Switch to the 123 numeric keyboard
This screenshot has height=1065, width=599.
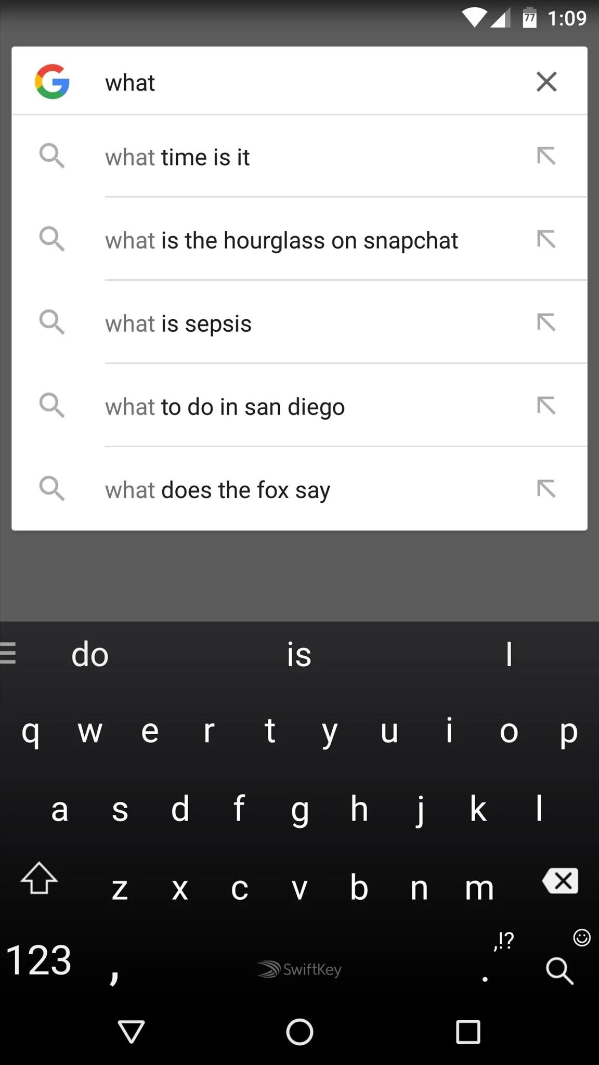[39, 960]
